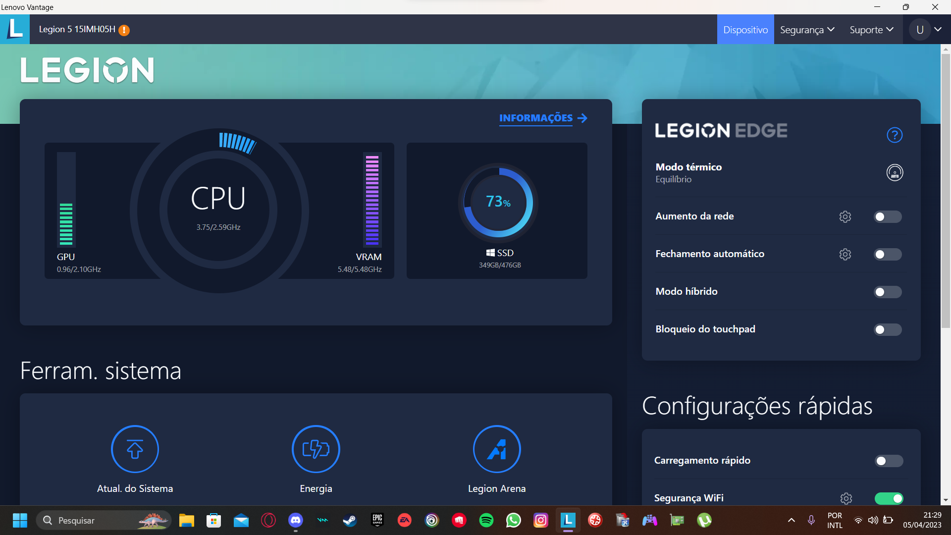Click the microphone tray icon
The height and width of the screenshot is (535, 951).
pos(811,520)
